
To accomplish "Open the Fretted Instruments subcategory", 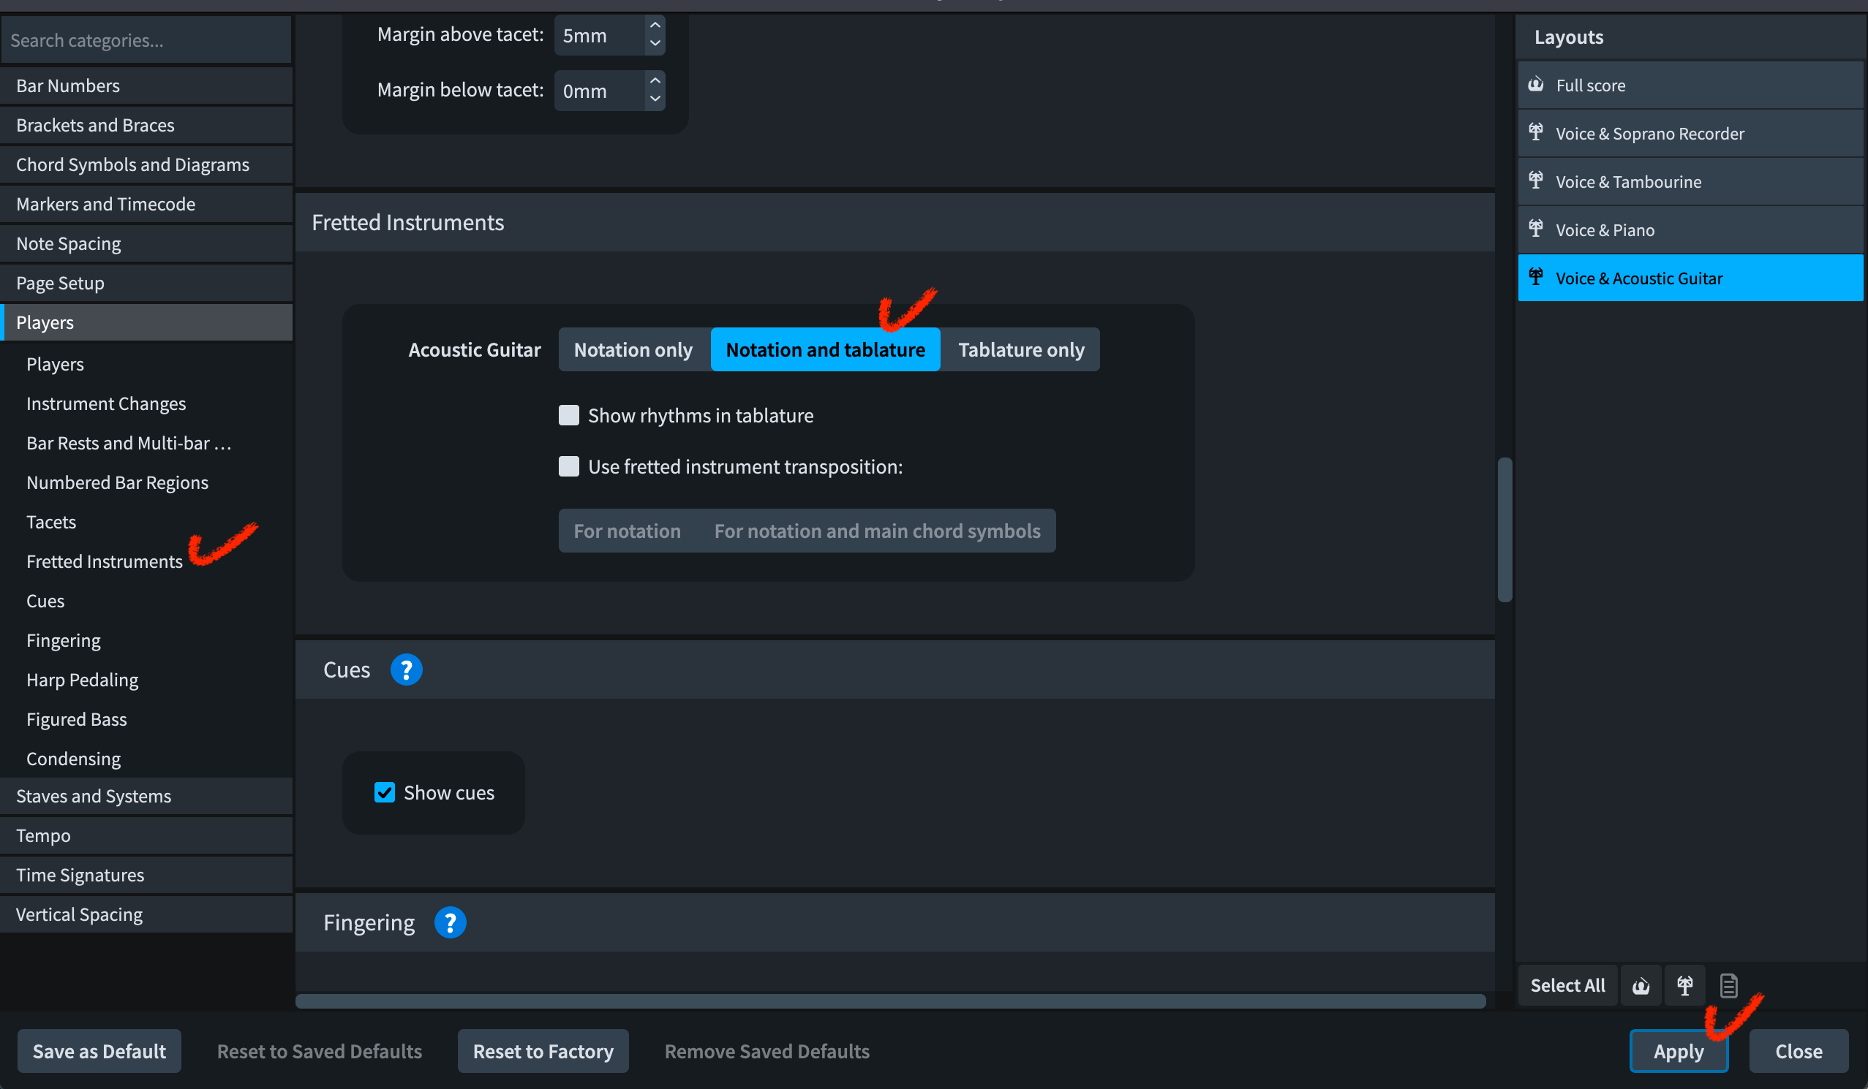I will 104,561.
